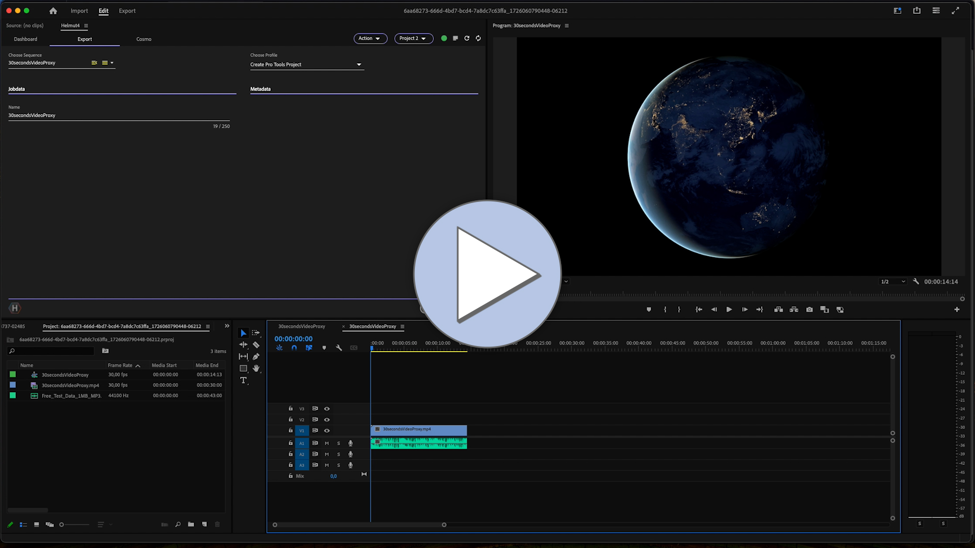Image resolution: width=975 pixels, height=548 pixels.
Task: Open the Action dropdown
Action: tap(370, 39)
